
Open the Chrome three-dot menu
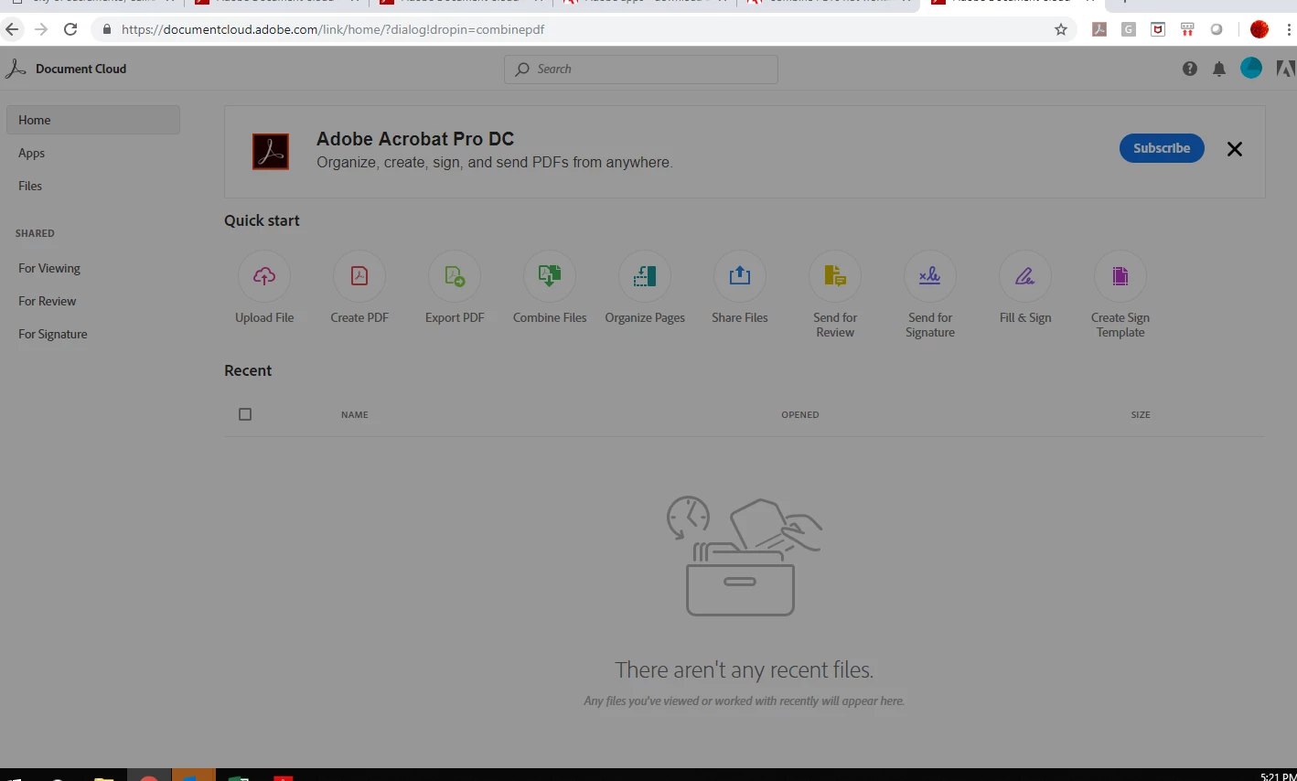click(x=1290, y=29)
